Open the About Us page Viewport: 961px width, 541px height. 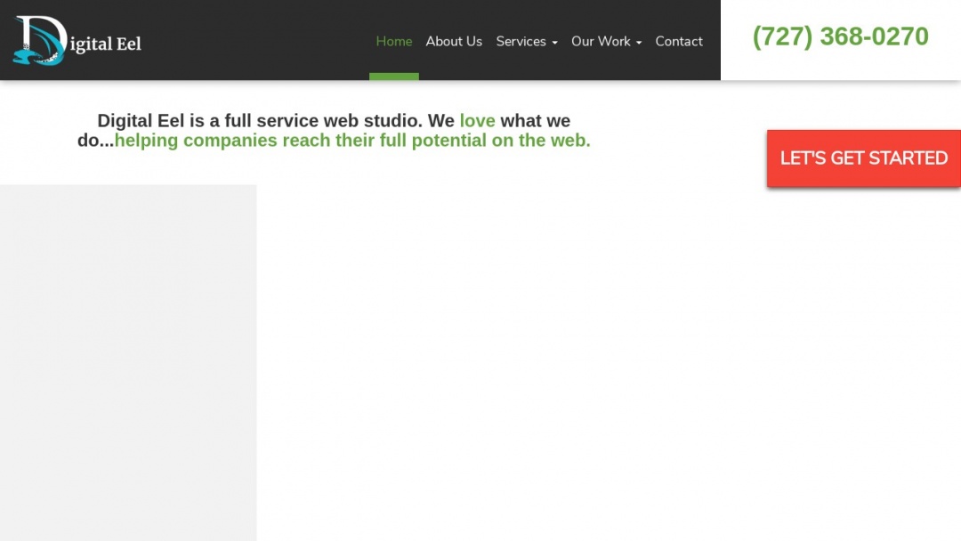(454, 41)
